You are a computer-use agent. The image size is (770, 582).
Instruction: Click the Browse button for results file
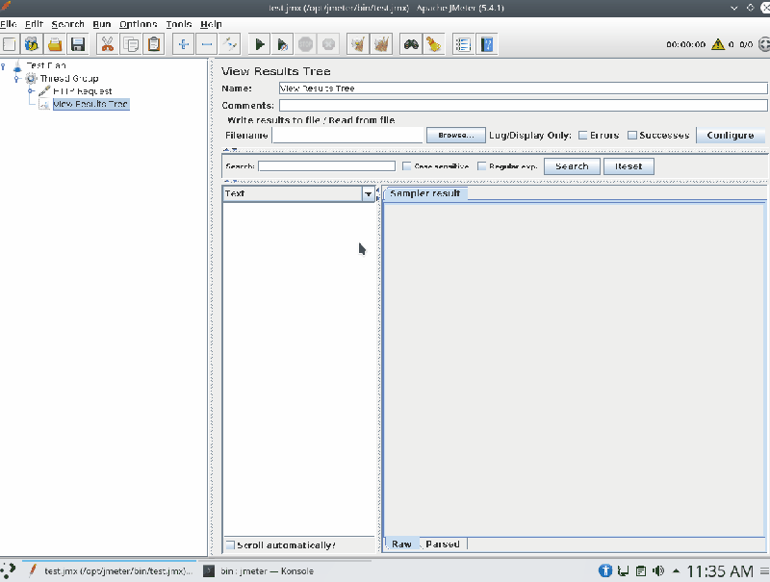pos(454,135)
